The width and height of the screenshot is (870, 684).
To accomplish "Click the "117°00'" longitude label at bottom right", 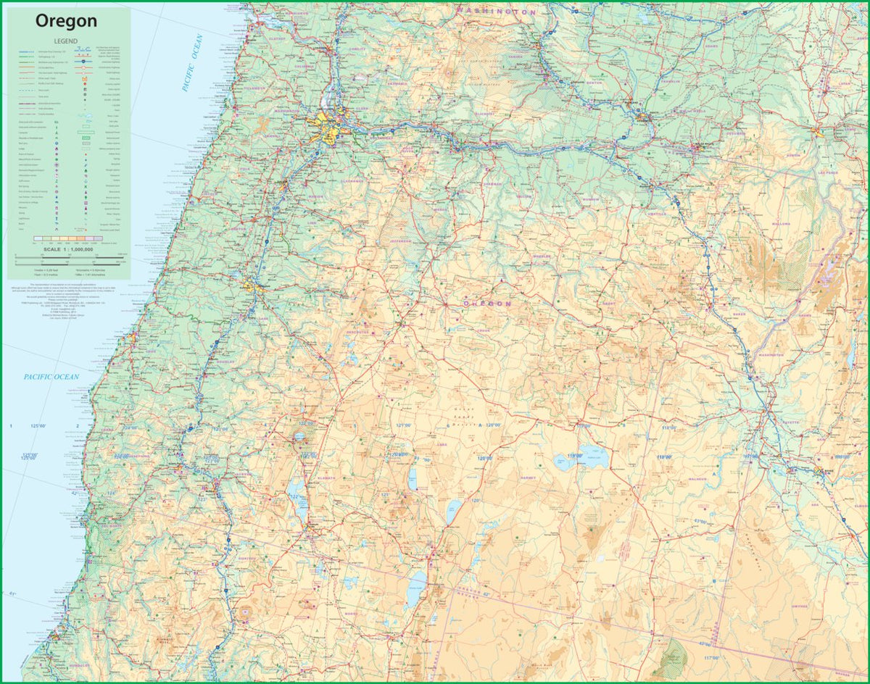I will coord(711,659).
